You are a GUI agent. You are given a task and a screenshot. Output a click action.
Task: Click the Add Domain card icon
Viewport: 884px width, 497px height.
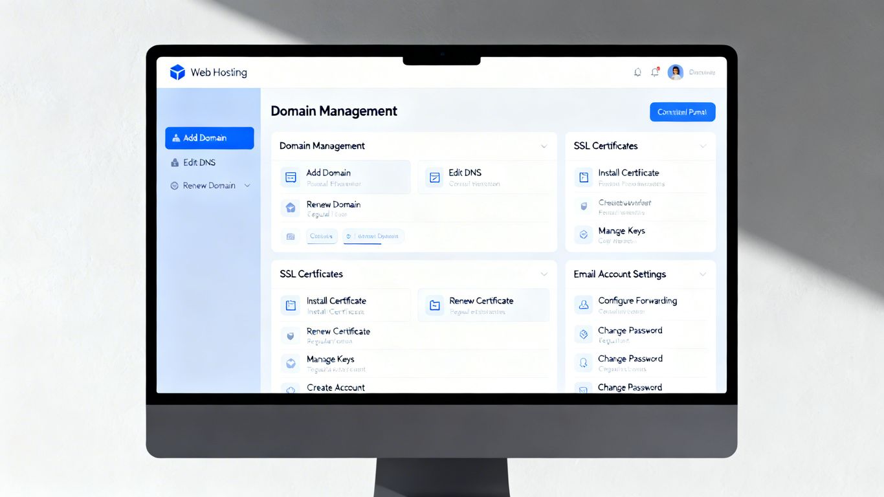tap(291, 177)
